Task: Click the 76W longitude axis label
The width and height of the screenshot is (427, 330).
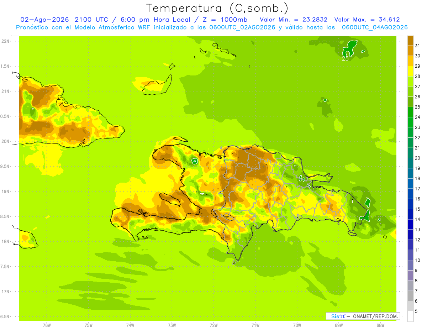Action: [x=47, y=325]
